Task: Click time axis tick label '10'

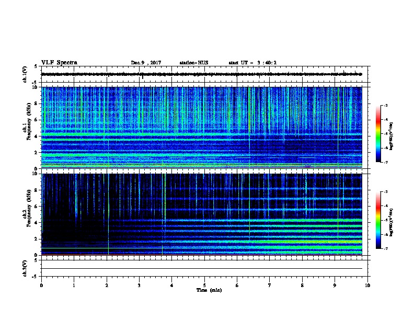Action: click(x=367, y=285)
